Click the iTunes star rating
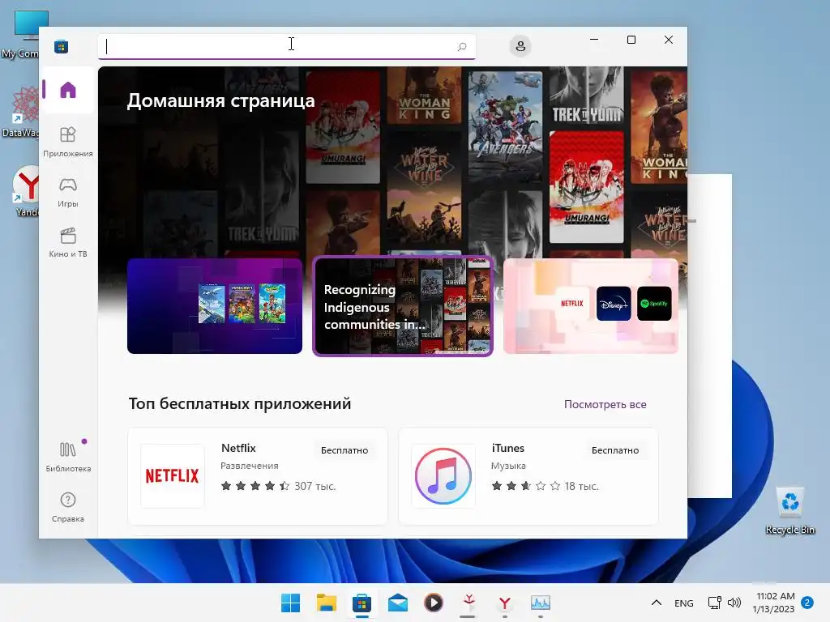 [525, 486]
